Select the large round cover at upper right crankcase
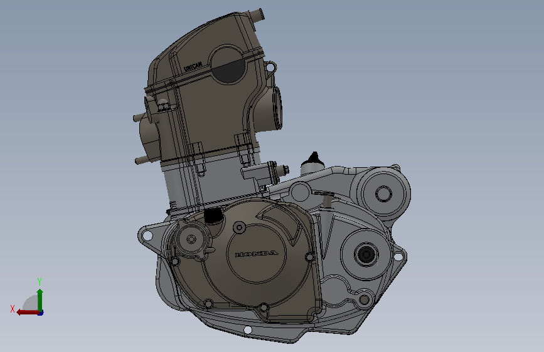This screenshot has width=544, height=352. tap(384, 194)
